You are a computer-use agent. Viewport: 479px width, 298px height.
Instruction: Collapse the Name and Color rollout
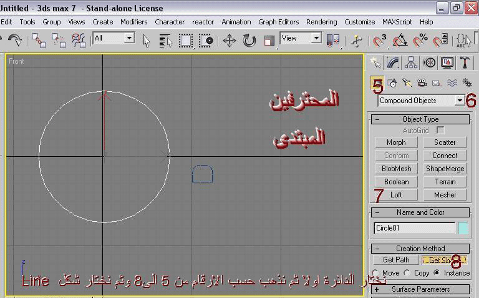(420, 212)
